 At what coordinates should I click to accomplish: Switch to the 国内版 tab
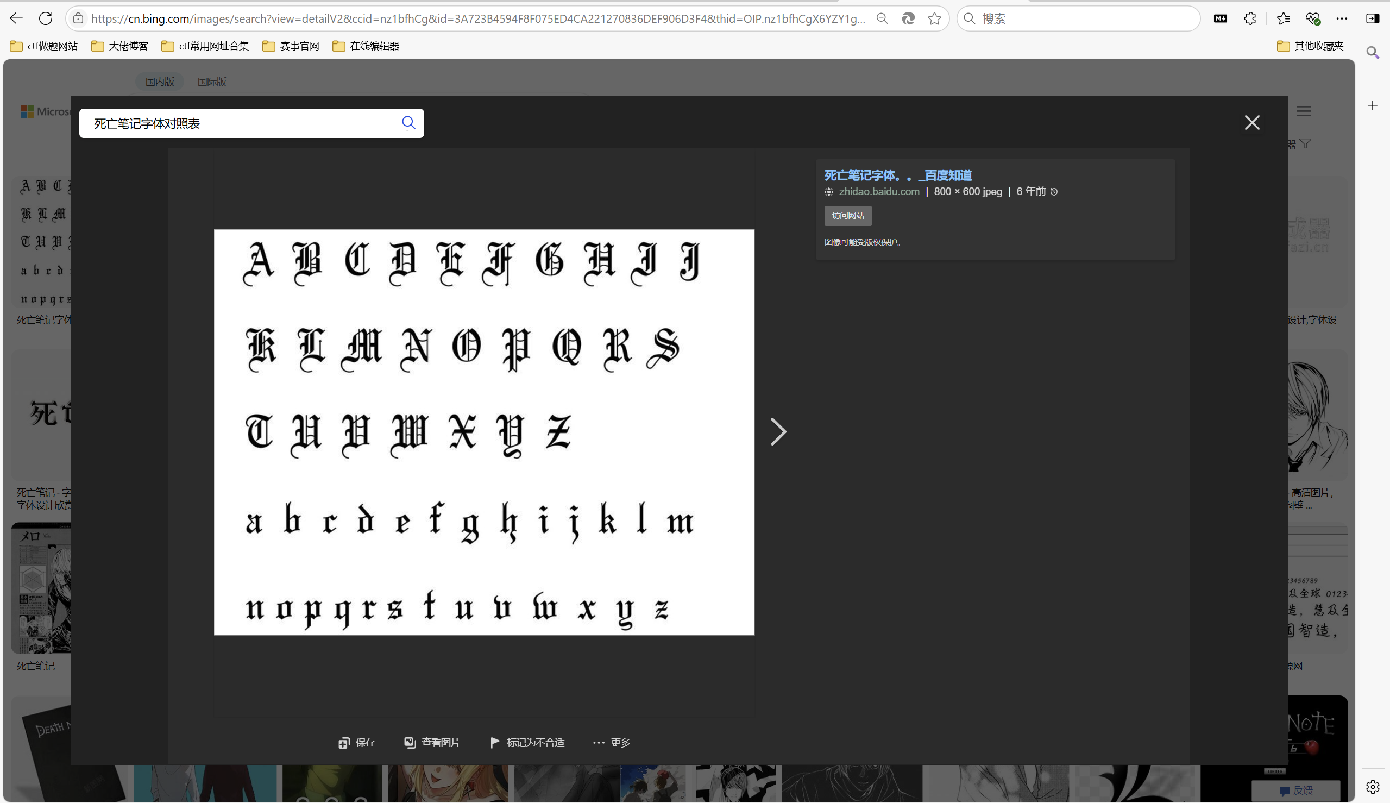pos(160,81)
